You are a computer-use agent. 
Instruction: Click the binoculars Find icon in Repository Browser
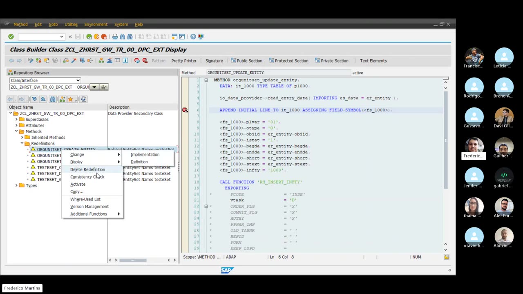tap(53, 99)
